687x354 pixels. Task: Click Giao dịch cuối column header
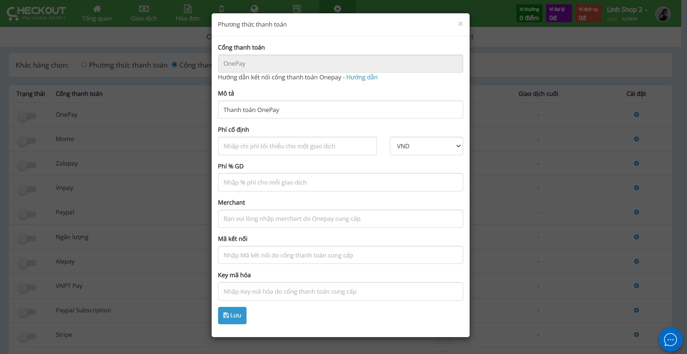(x=538, y=94)
